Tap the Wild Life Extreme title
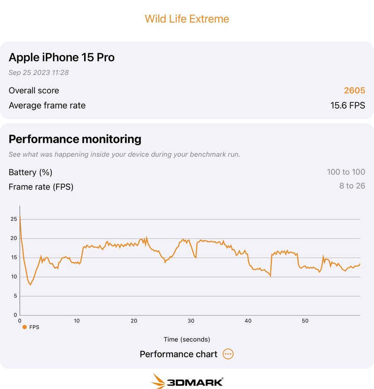This screenshot has height=389, width=374. 187,19
